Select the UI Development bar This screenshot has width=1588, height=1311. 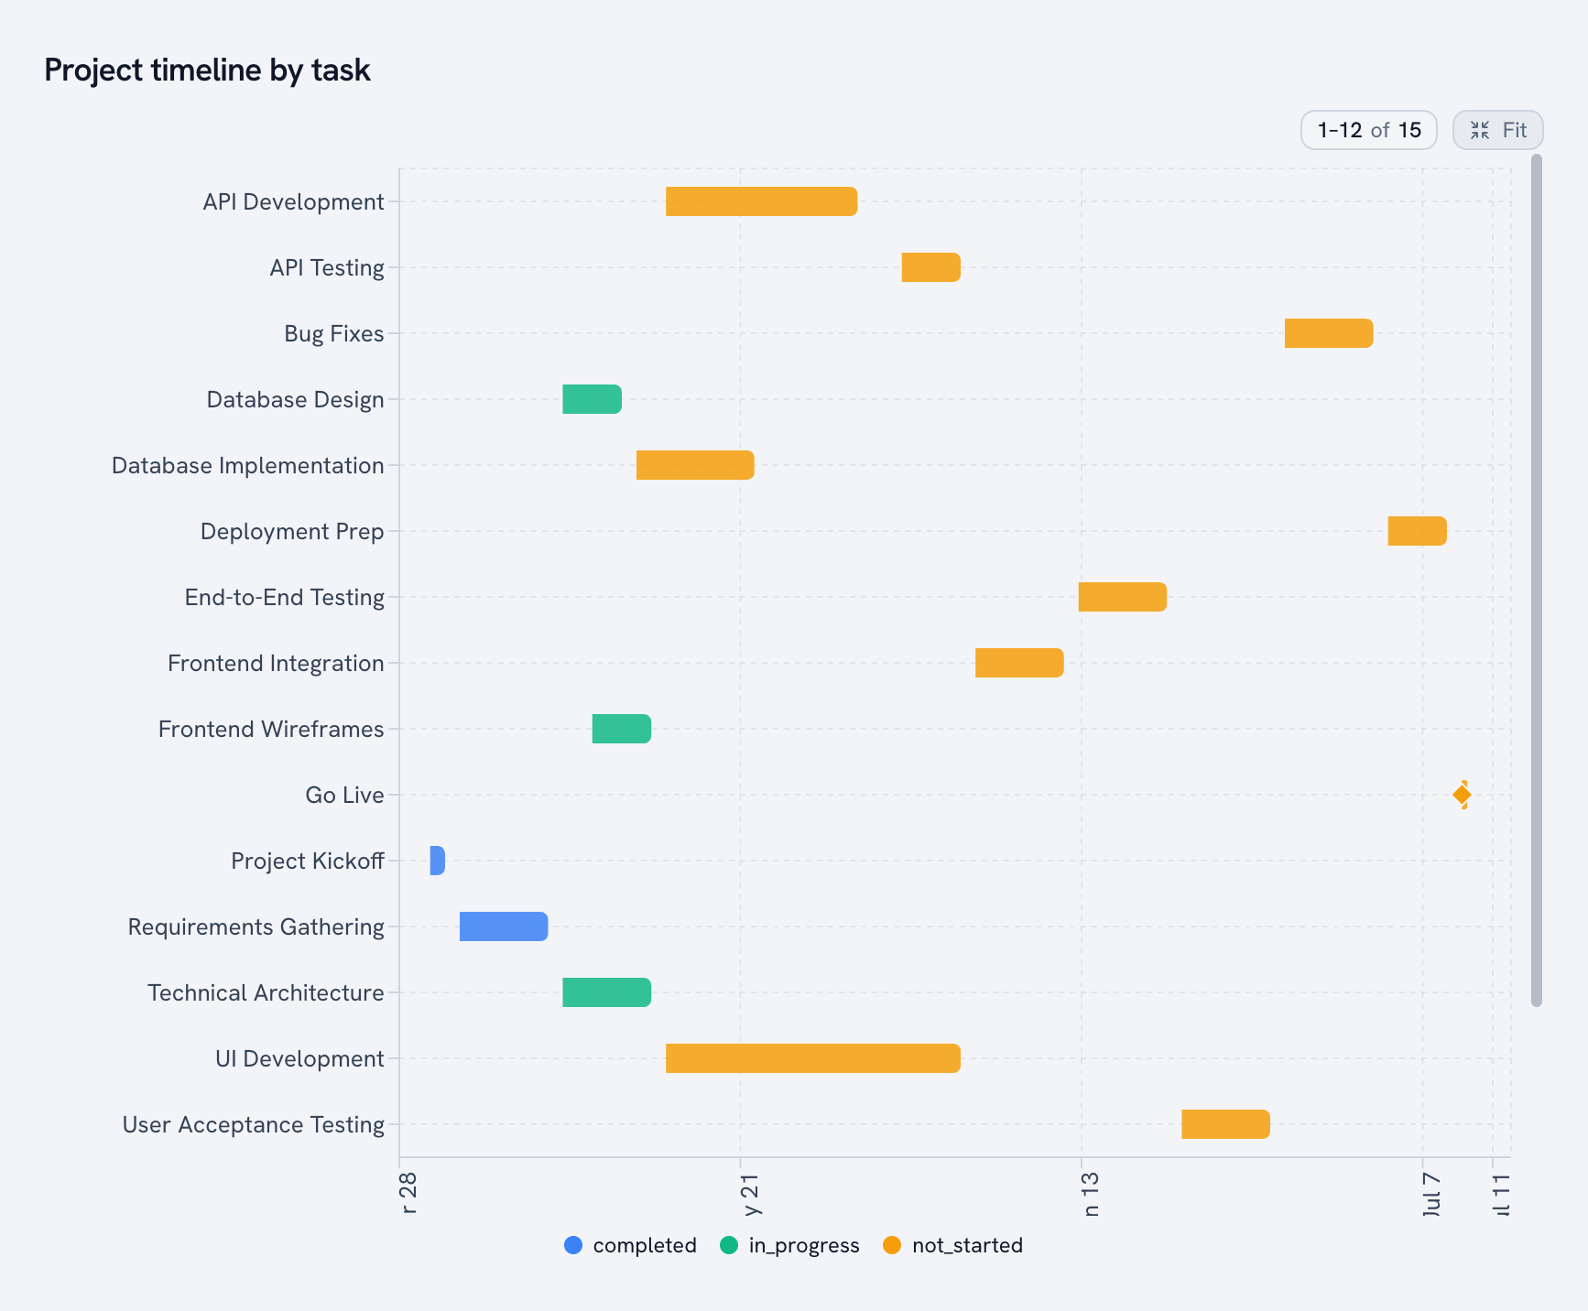[x=812, y=1058]
